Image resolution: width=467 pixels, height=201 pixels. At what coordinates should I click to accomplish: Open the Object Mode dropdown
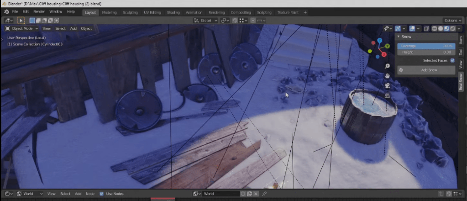point(22,28)
